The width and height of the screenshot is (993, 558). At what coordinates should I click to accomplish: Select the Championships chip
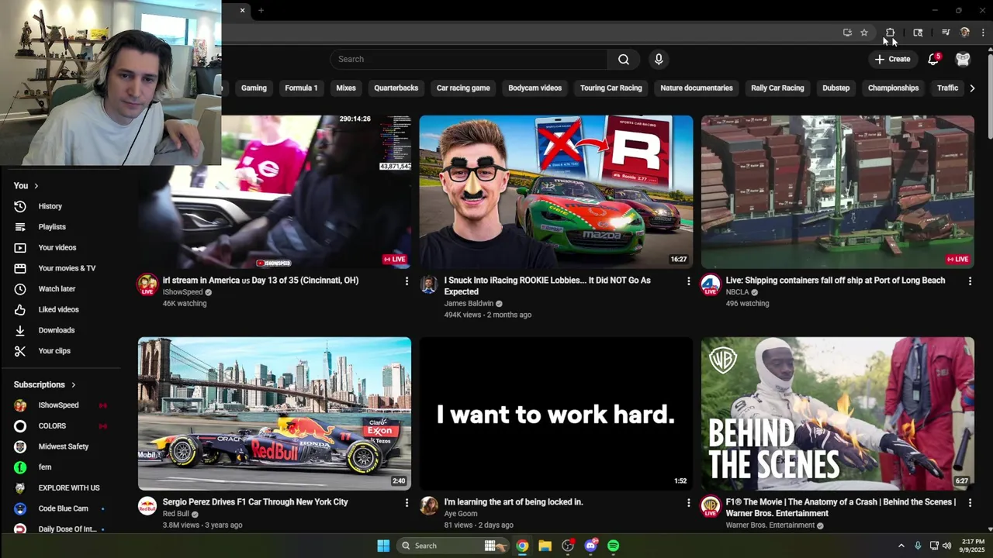[893, 88]
